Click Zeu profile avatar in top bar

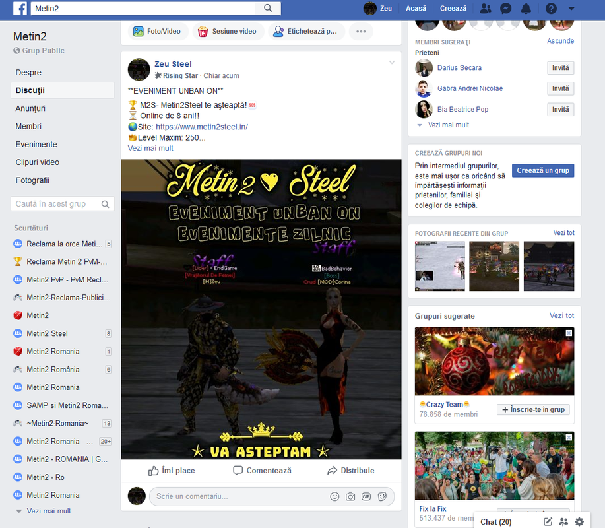[x=369, y=8]
